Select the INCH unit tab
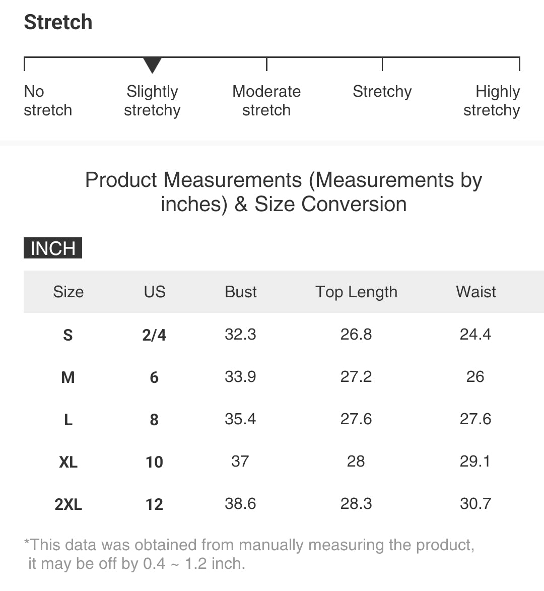Image resolution: width=544 pixels, height=591 pixels. pos(53,248)
